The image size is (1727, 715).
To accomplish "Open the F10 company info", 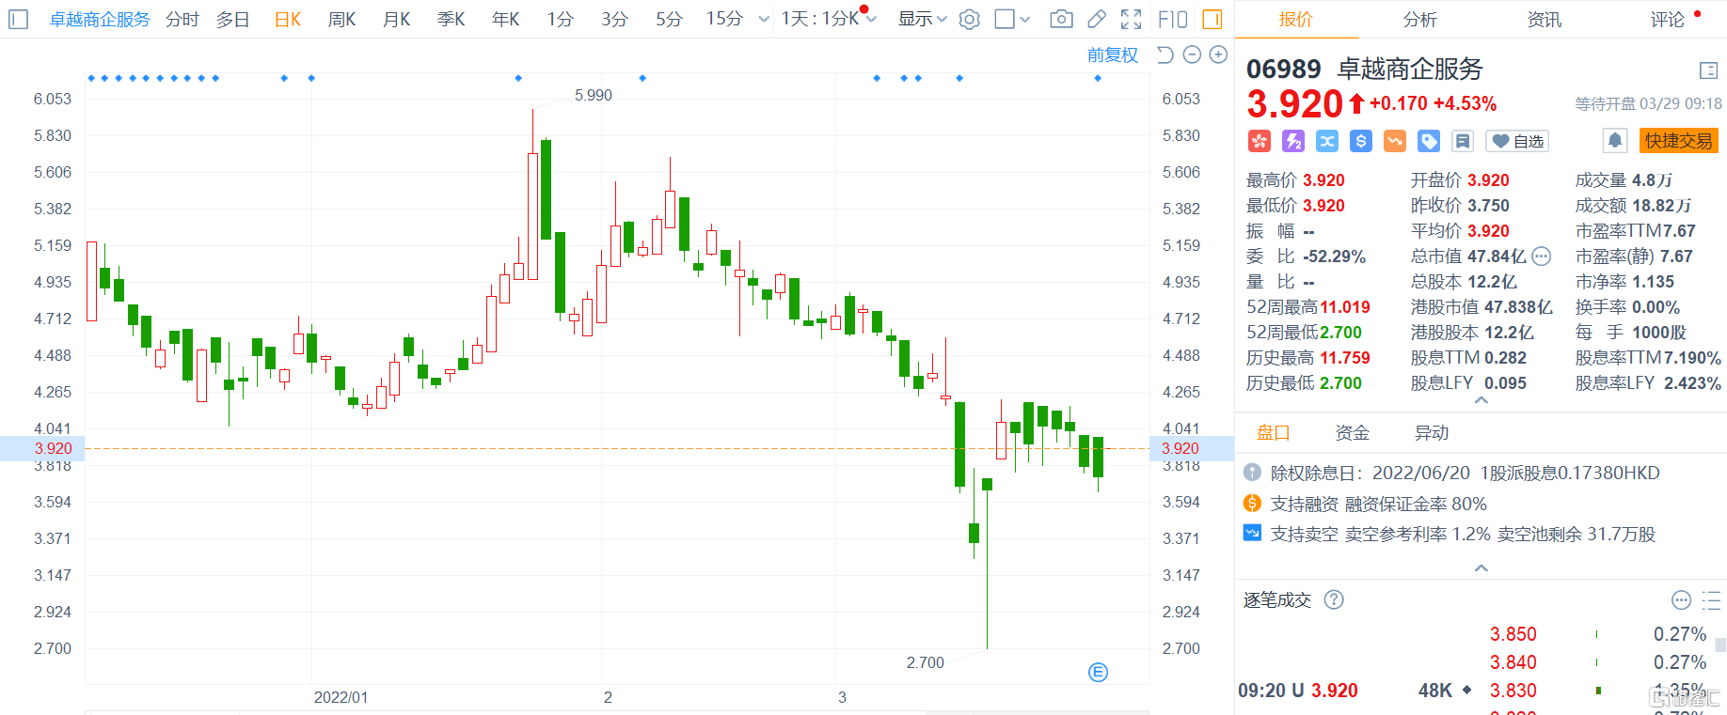I will pos(1173,19).
